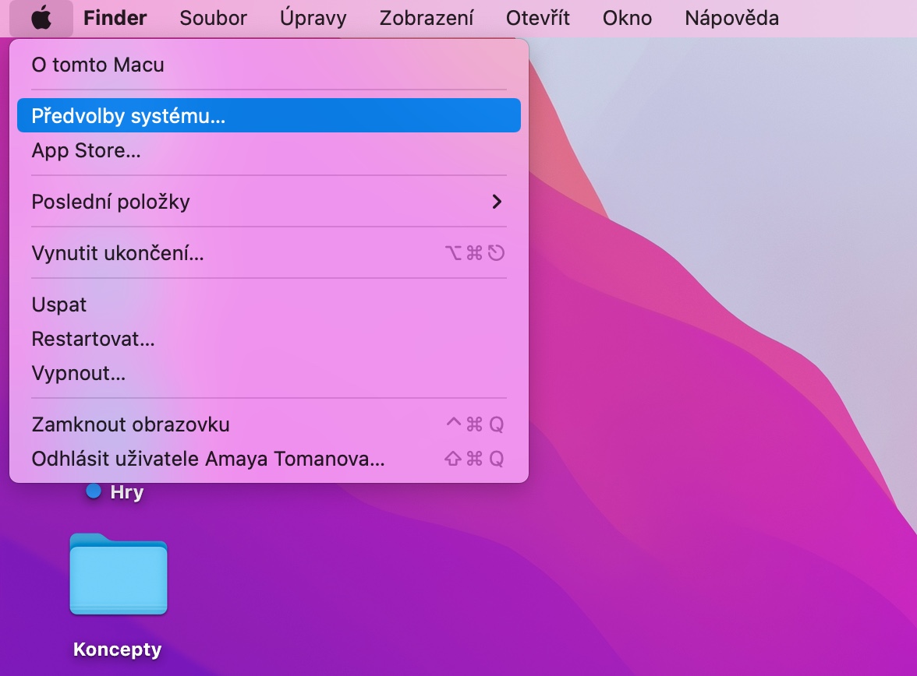Click the Apple logo menu icon
The height and width of the screenshot is (676, 917).
pyautogui.click(x=41, y=18)
